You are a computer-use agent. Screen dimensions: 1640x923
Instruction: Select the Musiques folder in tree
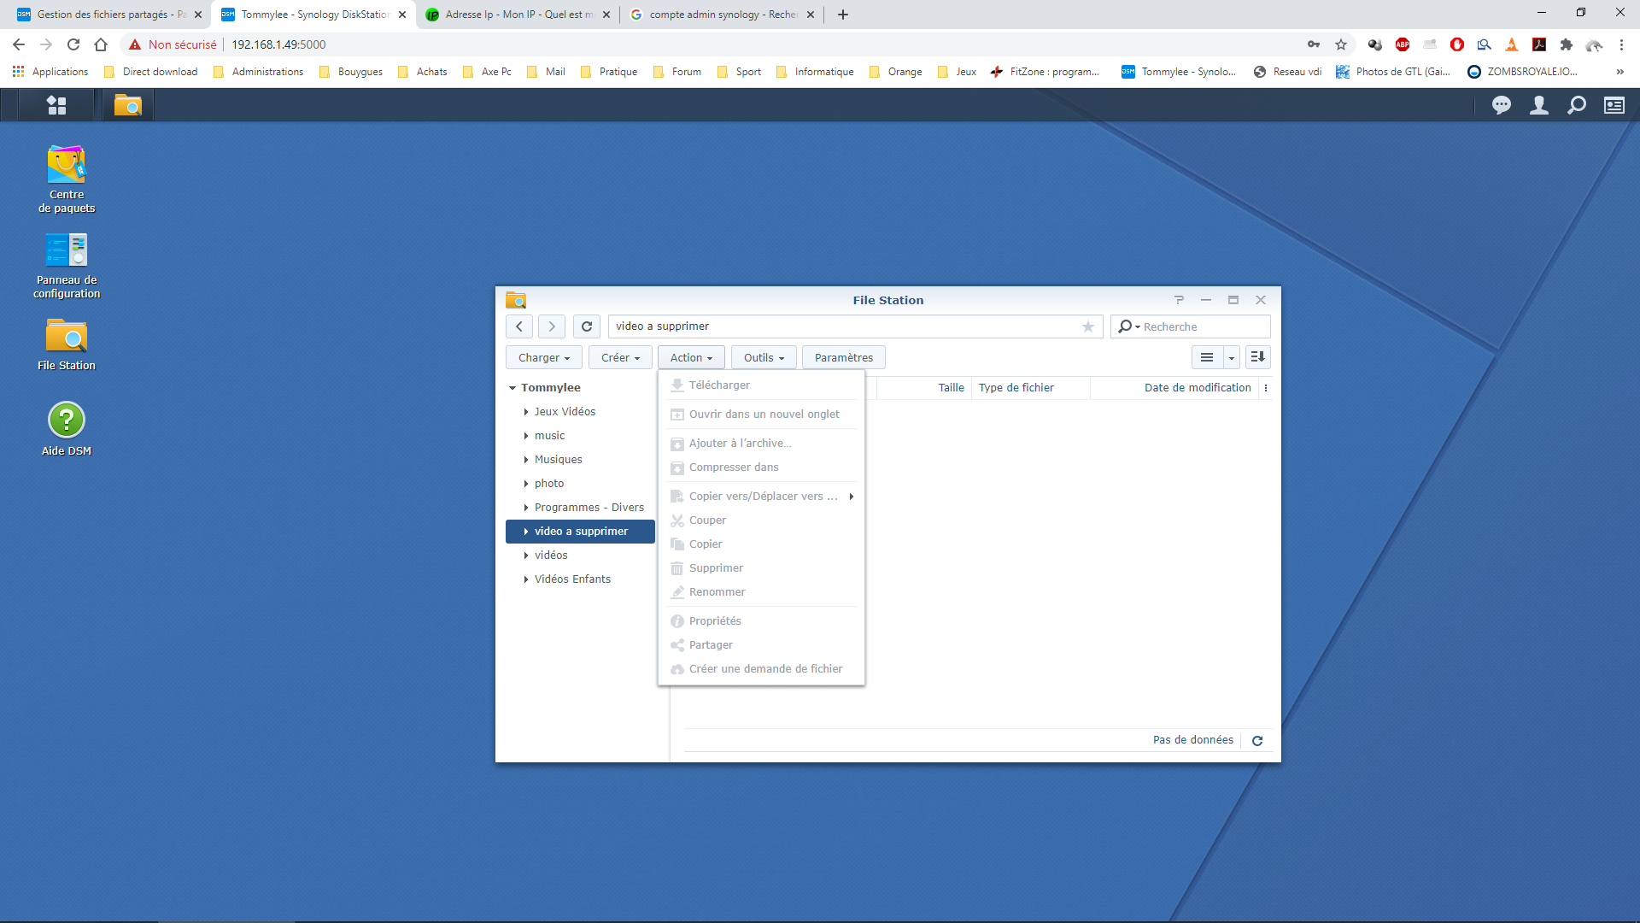pyautogui.click(x=581, y=460)
